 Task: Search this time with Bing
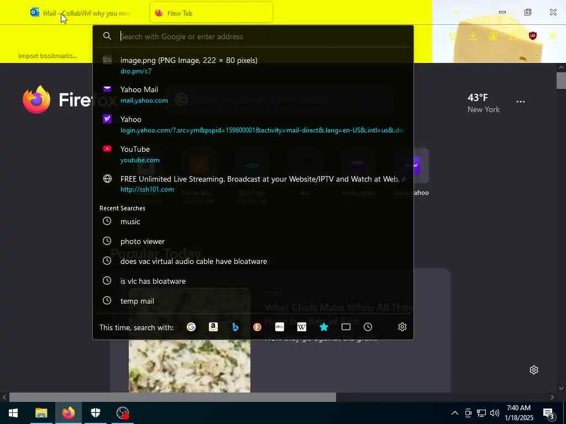pos(235,327)
